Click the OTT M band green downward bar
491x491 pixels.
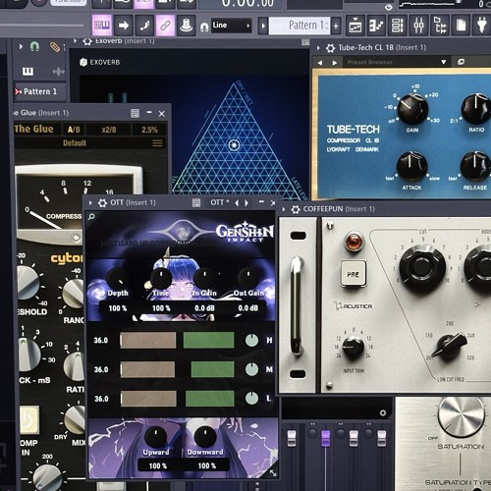(212, 369)
